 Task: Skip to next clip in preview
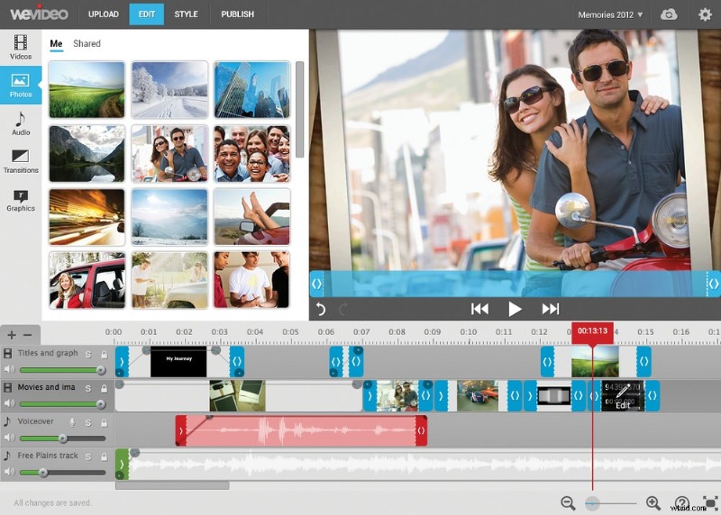551,309
